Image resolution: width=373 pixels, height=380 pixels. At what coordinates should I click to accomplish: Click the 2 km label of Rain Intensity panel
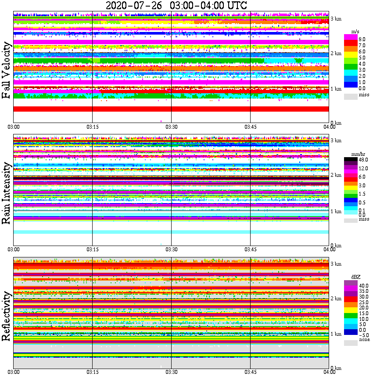336,175
